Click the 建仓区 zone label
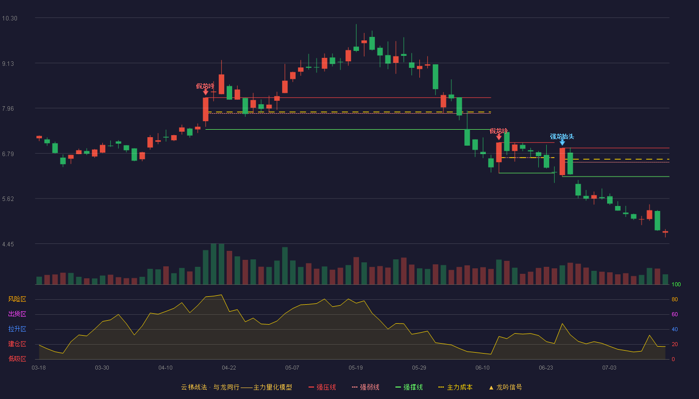This screenshot has width=699, height=399. pyautogui.click(x=17, y=344)
